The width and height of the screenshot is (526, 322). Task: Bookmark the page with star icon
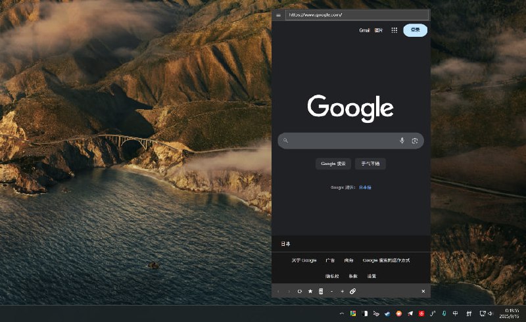[310, 291]
